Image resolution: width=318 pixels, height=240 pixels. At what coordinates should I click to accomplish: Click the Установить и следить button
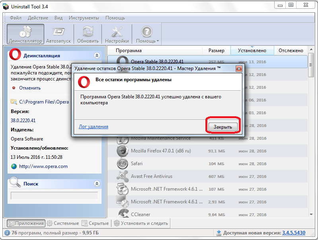(x=141, y=223)
